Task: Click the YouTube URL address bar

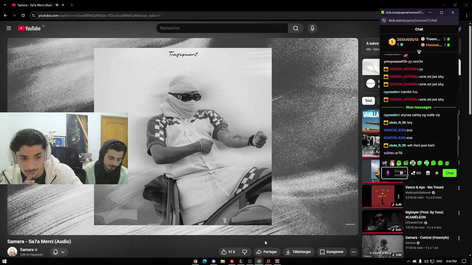Action: click(206, 15)
